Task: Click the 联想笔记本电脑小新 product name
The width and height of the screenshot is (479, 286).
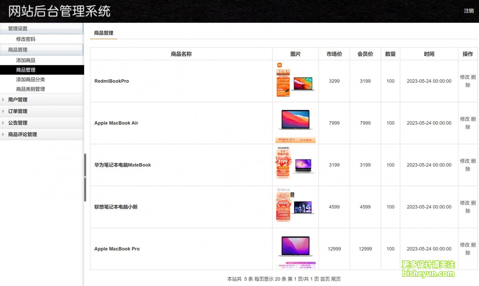Action: pyautogui.click(x=116, y=207)
